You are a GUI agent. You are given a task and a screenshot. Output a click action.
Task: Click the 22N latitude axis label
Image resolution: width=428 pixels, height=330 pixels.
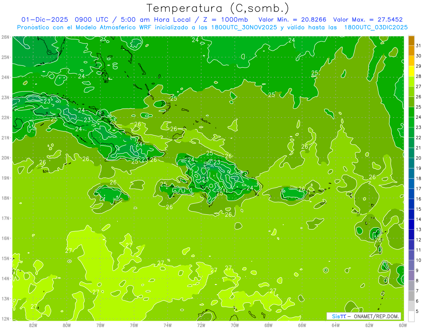5,117
